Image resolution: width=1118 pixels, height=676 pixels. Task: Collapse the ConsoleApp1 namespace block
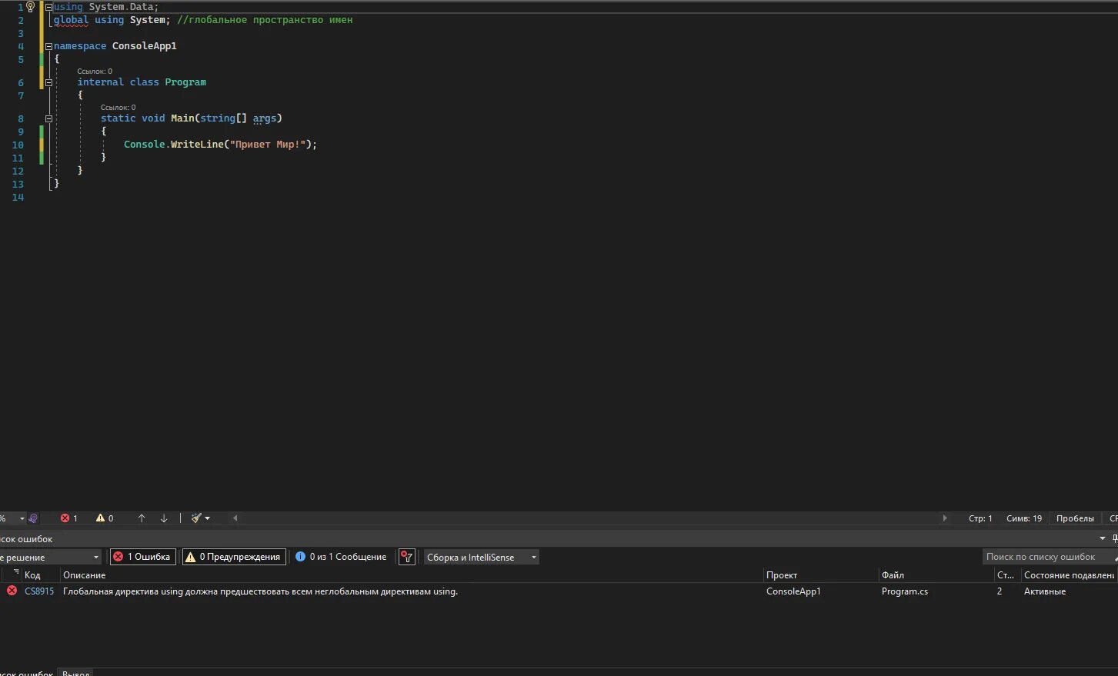48,46
